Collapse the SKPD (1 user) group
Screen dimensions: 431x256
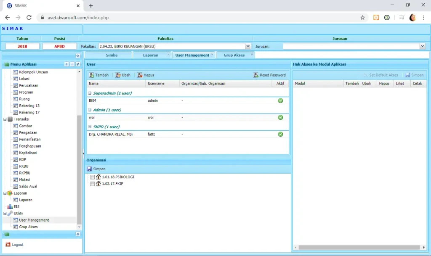90,127
